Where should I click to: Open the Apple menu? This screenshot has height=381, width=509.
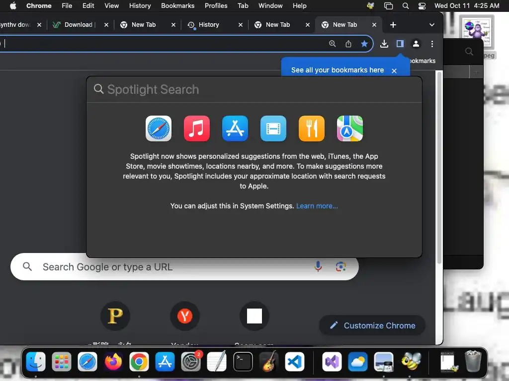[x=13, y=6]
